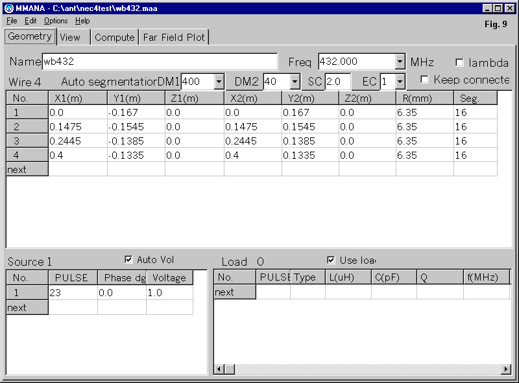This screenshot has width=519, height=383.
Task: Open the Freq dropdown list
Action: pyautogui.click(x=400, y=62)
